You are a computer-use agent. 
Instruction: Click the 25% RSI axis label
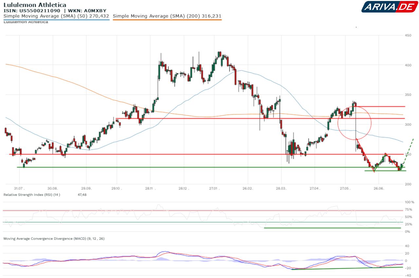(x=408, y=224)
